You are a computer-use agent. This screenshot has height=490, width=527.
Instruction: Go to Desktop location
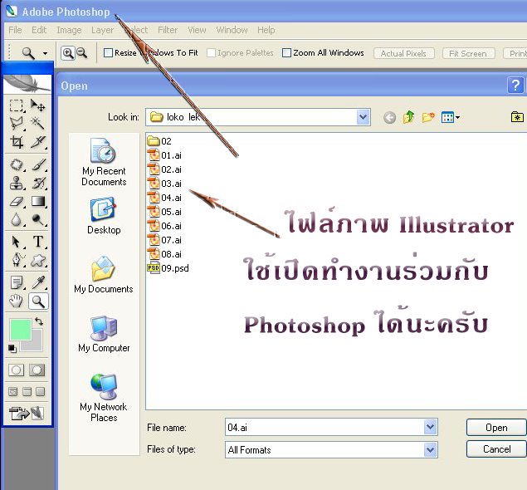(x=104, y=216)
